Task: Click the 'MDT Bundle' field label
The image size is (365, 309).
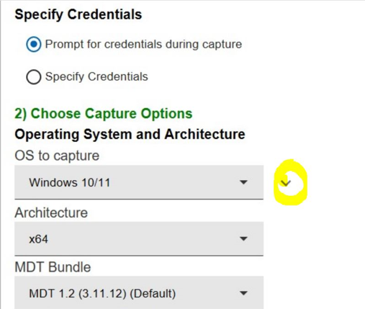Action: (53, 267)
